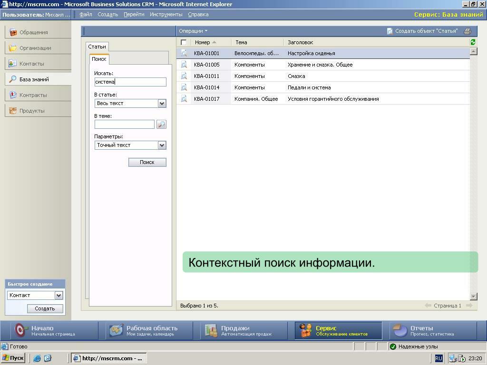487x365 pixels.
Task: Select the Поиск tab
Action: point(99,59)
